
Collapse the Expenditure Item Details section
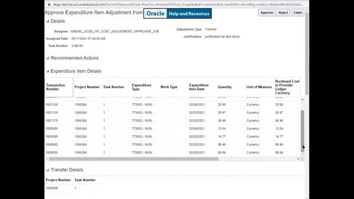tap(48, 71)
